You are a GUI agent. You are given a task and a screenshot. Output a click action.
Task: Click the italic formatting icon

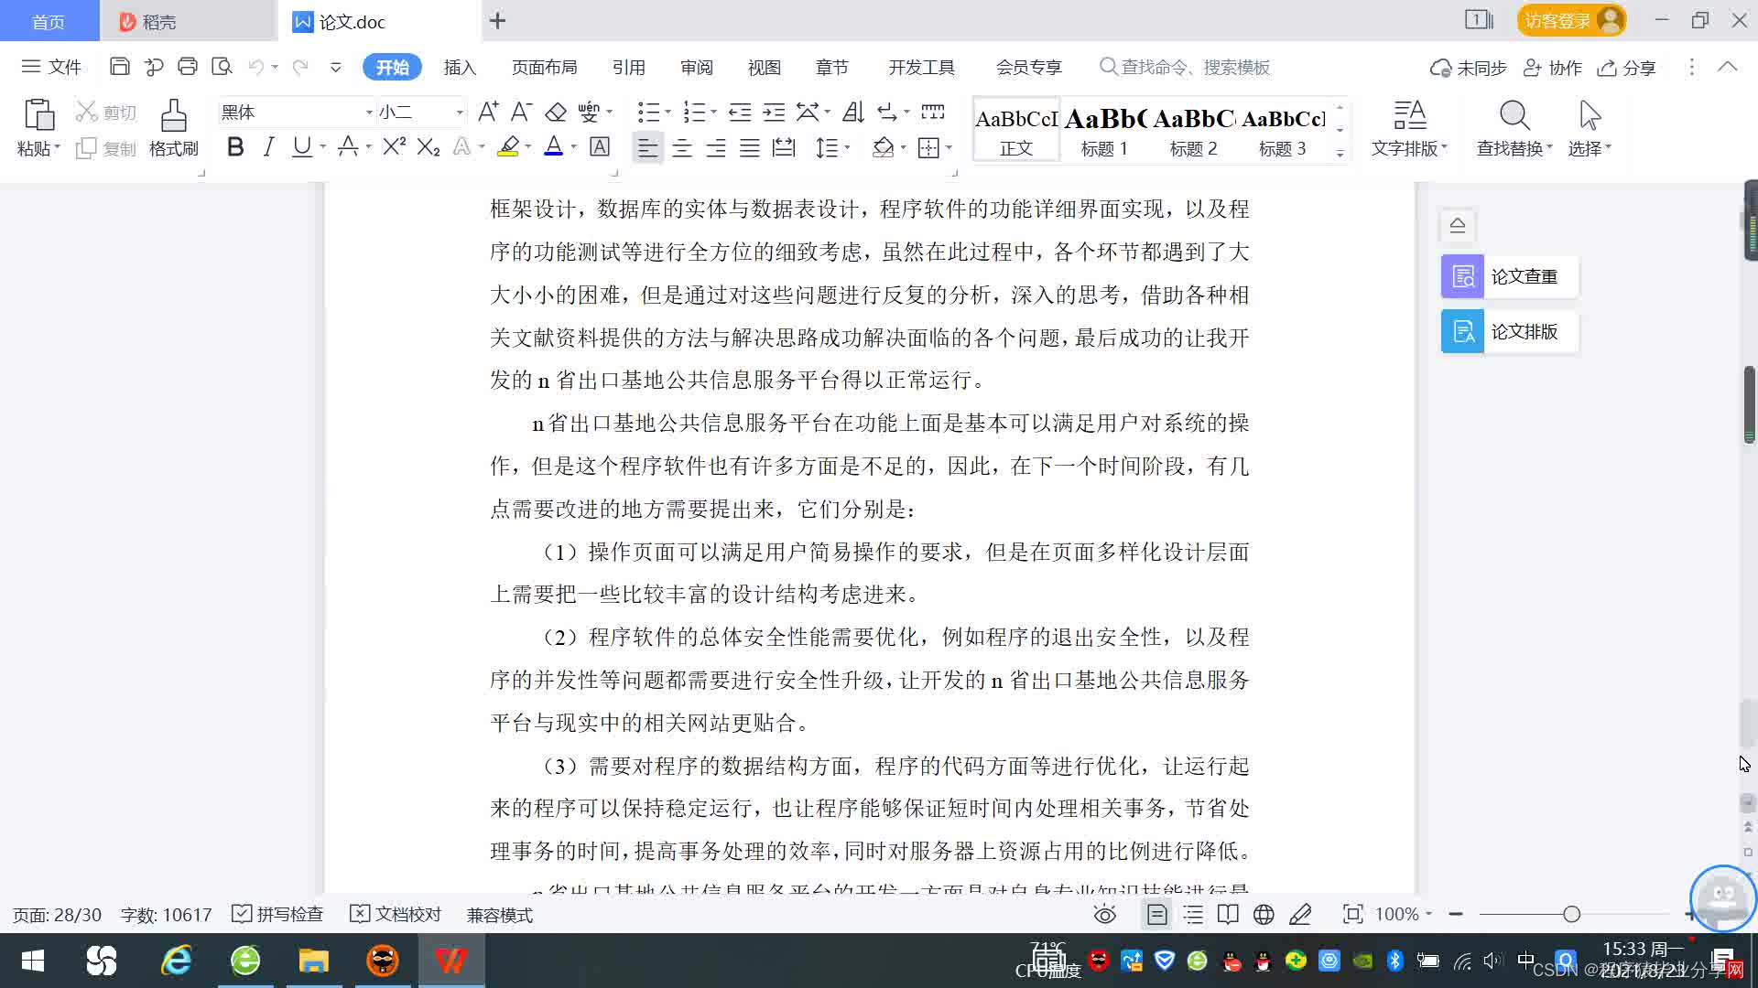(268, 147)
